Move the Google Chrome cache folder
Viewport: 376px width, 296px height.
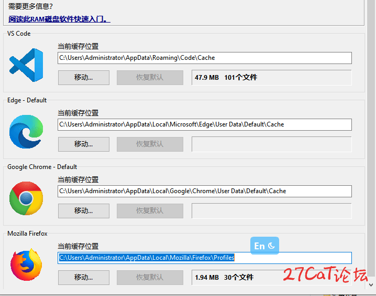point(84,210)
